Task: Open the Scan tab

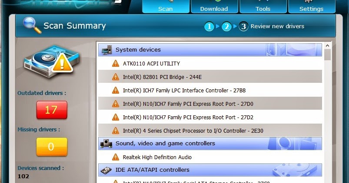Action: pos(166,7)
